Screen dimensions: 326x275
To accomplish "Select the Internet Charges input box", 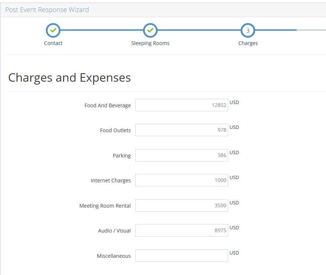I will 182,180.
